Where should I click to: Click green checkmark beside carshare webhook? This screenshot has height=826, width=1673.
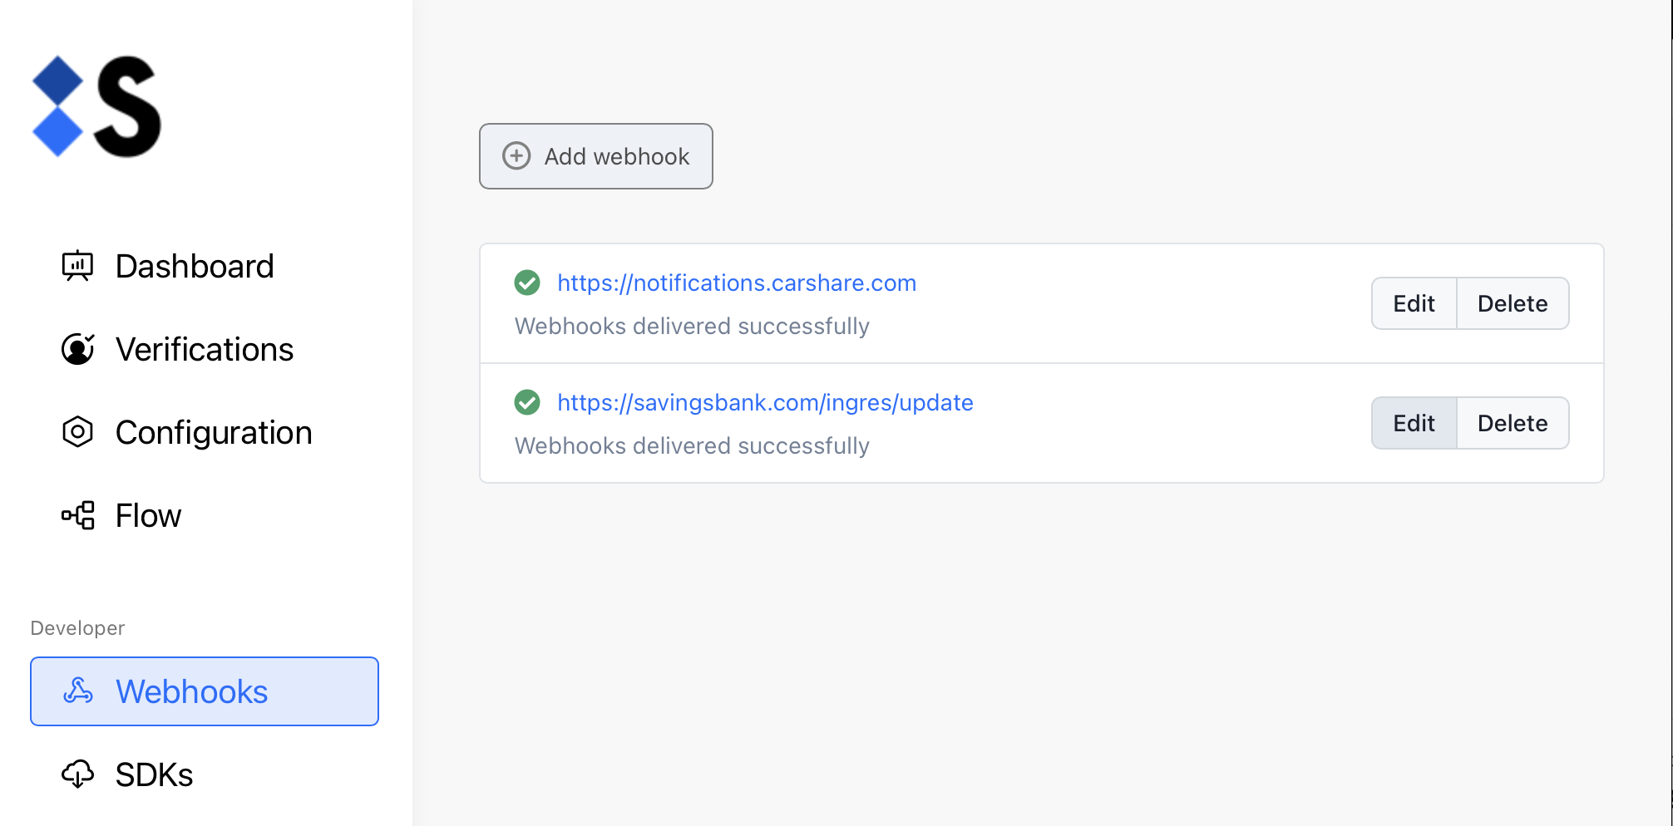[x=527, y=283]
